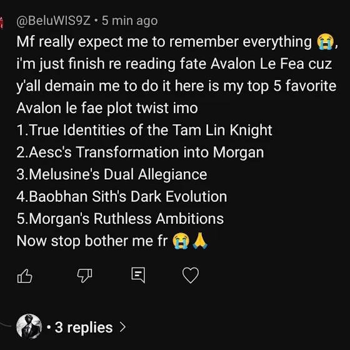Open the reply speech-bubble icon
This screenshot has height=350, width=350.
pyautogui.click(x=138, y=275)
